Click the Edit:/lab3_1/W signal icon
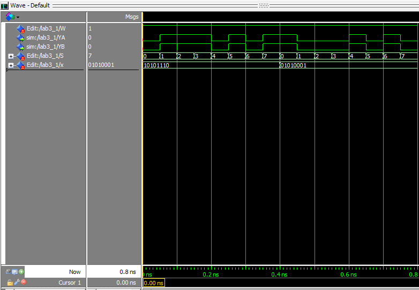The image size is (419, 290). coord(20,29)
